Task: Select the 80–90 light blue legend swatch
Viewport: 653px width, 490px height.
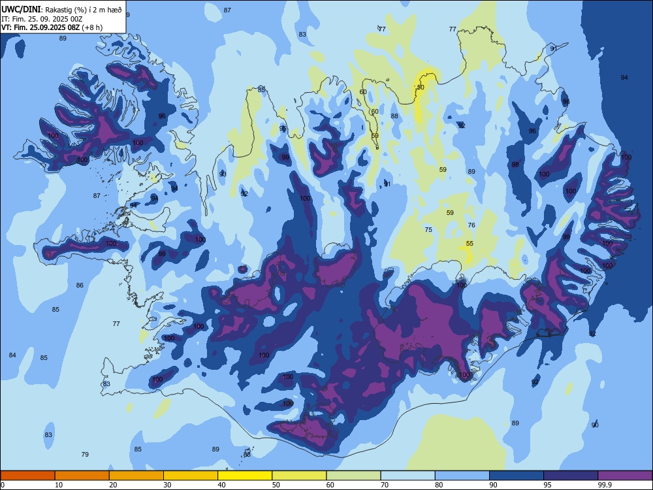Action: tap(462, 476)
